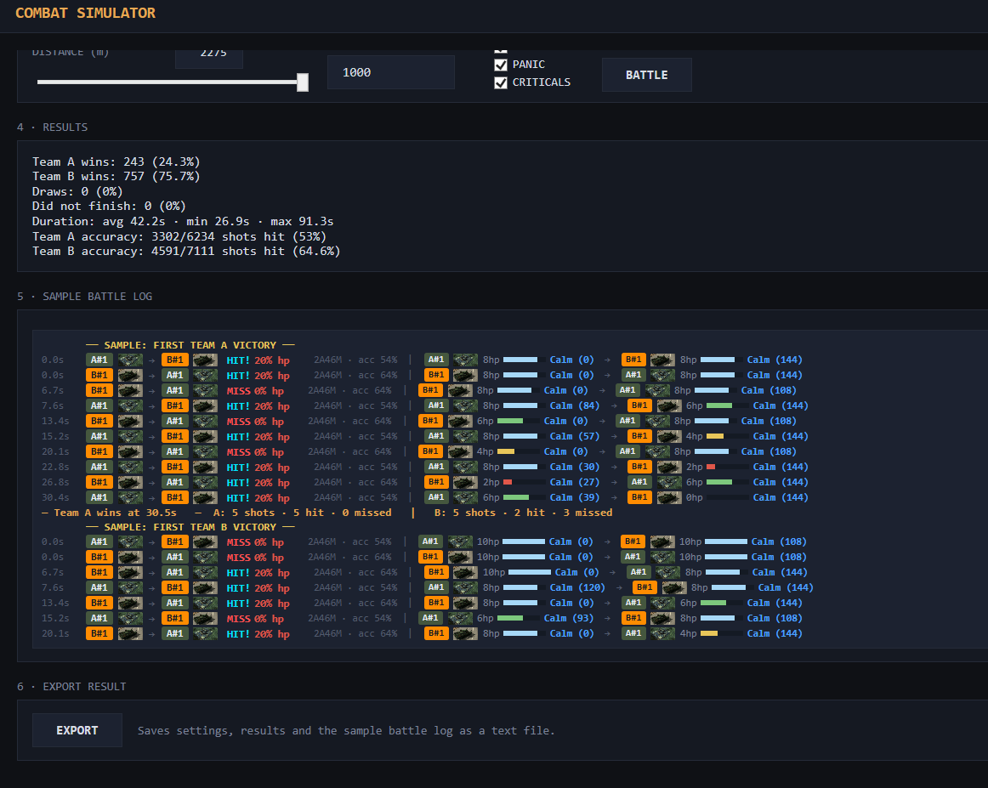Image resolution: width=988 pixels, height=788 pixels.
Task: Toggle the CRITICALS checkbox
Action: (x=501, y=82)
